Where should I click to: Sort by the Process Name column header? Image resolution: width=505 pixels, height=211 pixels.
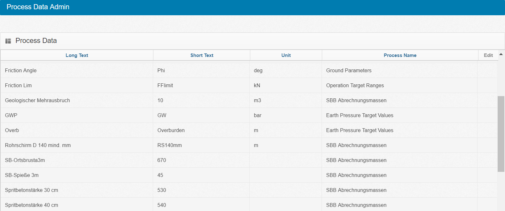(400, 55)
